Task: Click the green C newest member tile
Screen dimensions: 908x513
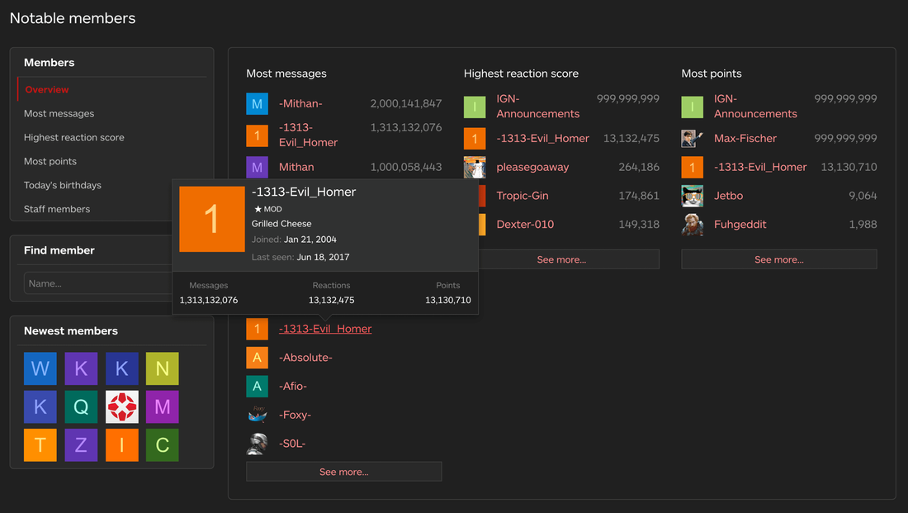Action: (x=163, y=445)
